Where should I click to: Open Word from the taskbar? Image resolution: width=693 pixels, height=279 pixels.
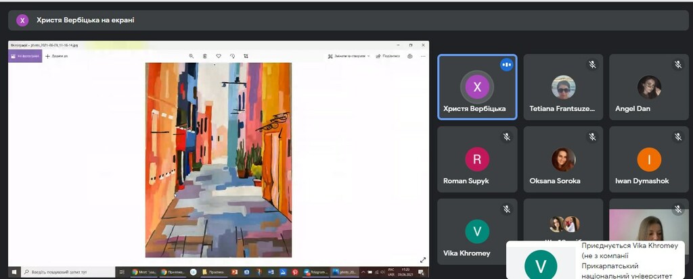pos(271,272)
